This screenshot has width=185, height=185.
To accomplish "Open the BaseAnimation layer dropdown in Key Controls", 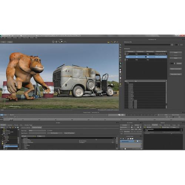I will point(125,127).
